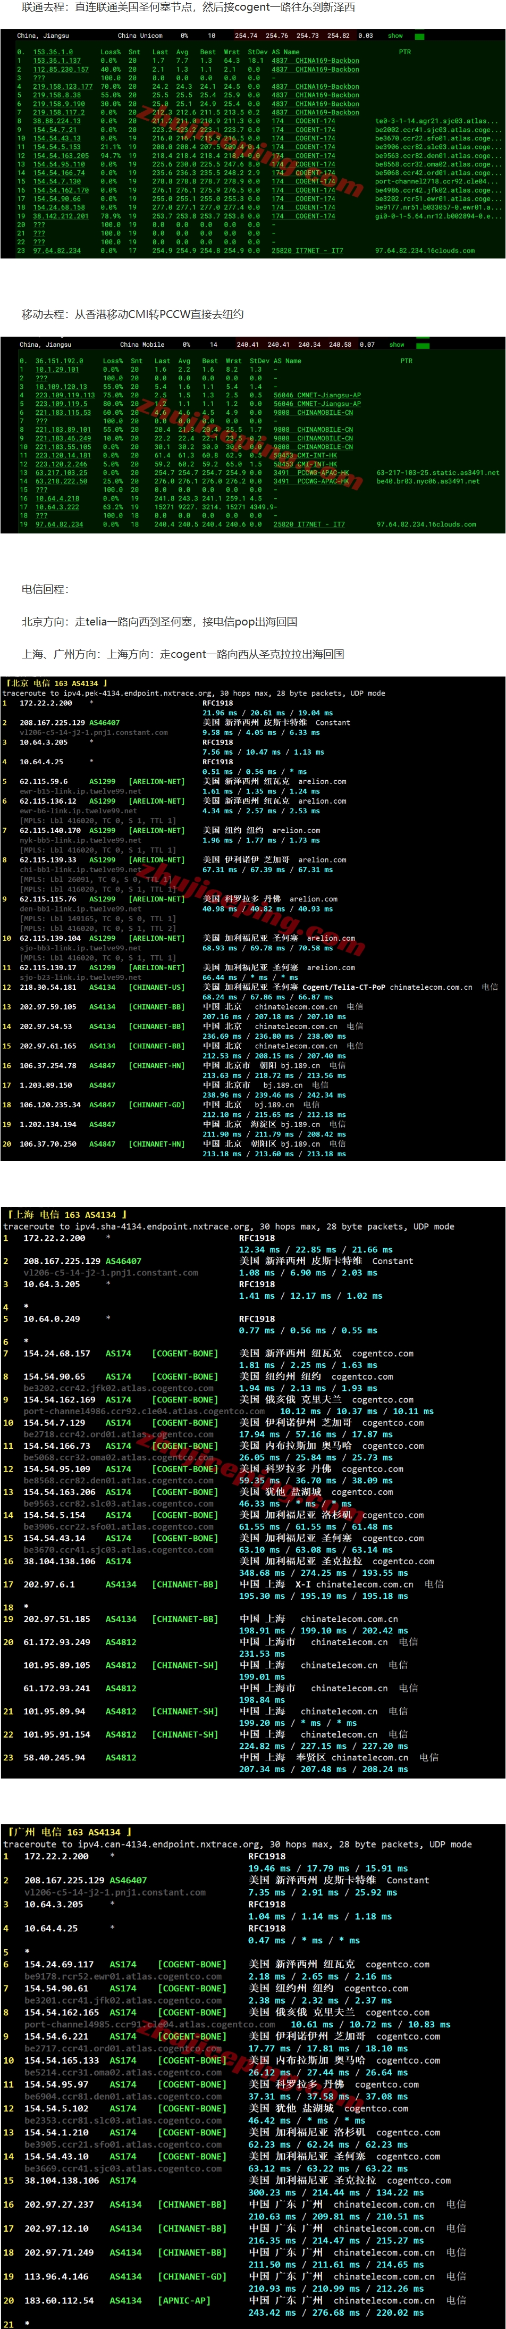Select hop IP '202.97.51.185'

click(x=57, y=1618)
